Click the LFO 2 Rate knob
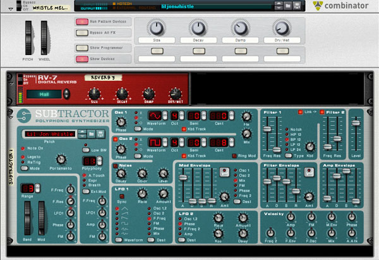This screenshot has width=379, height=260. tap(218, 218)
